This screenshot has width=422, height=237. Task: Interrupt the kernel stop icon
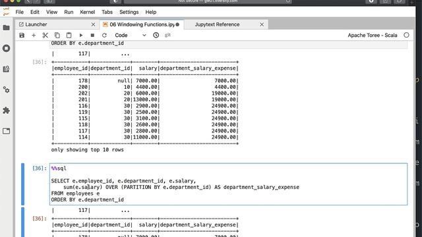tap(92, 35)
